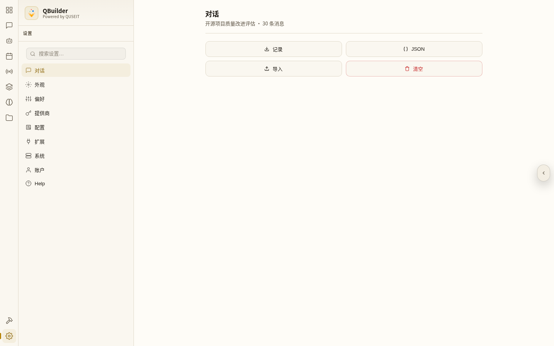Focus the 搜索设置 search field
The height and width of the screenshot is (346, 554).
(76, 54)
